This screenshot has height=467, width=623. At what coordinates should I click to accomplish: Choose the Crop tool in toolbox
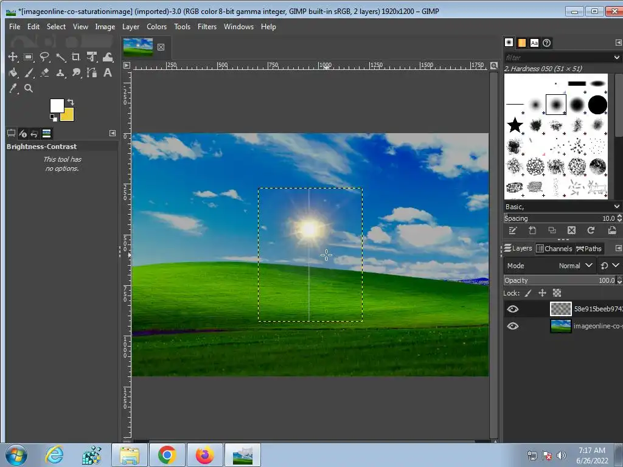pyautogui.click(x=76, y=57)
